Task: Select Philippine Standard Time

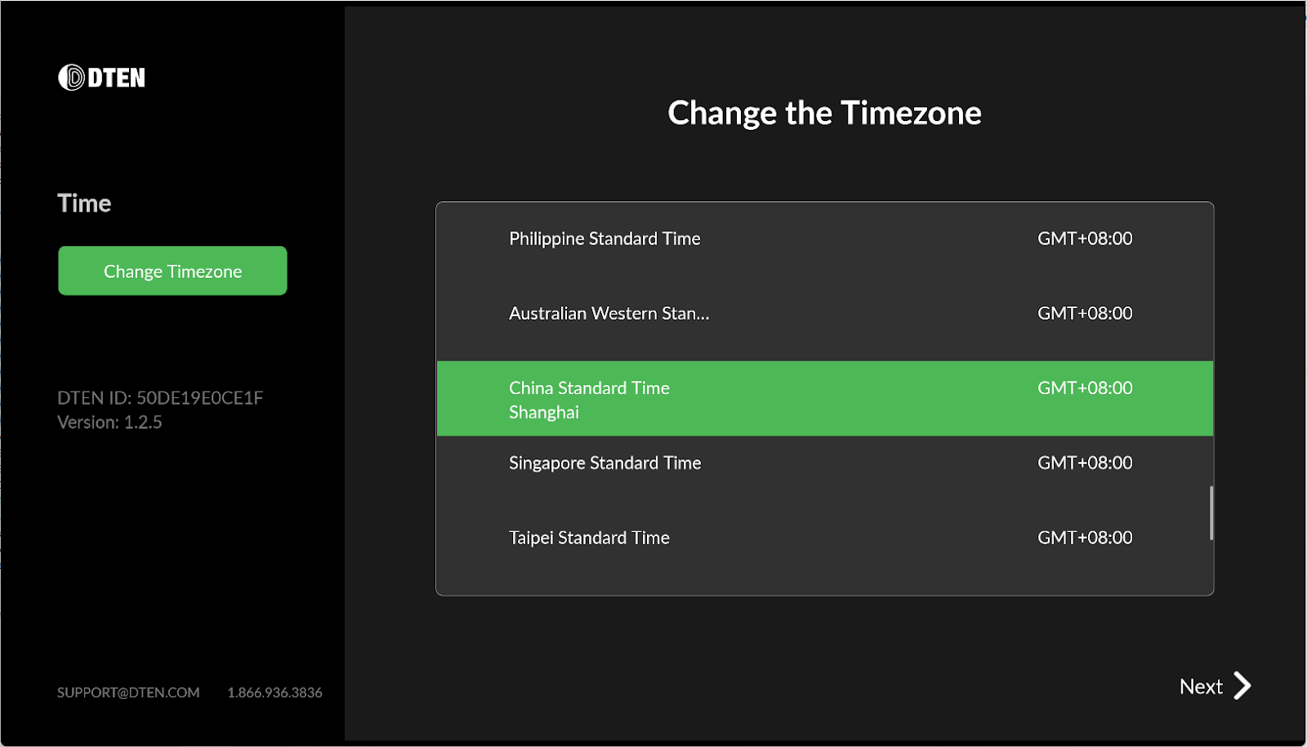Action: pyautogui.click(x=825, y=239)
